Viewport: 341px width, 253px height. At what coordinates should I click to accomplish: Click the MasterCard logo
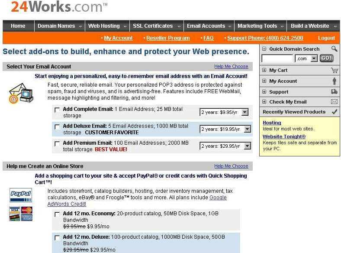point(27,210)
